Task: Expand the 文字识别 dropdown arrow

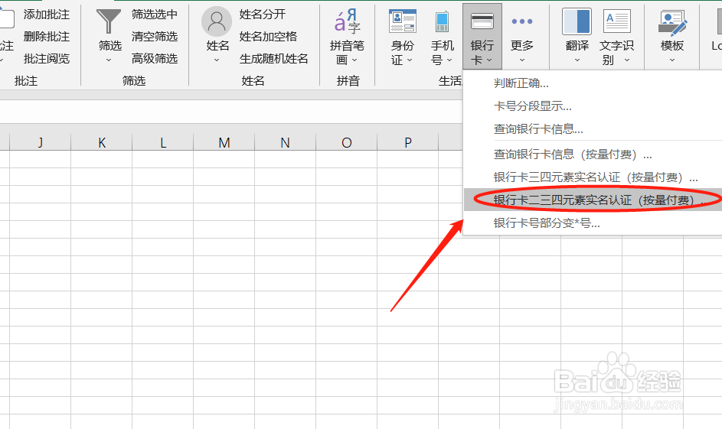Action: 627,60
